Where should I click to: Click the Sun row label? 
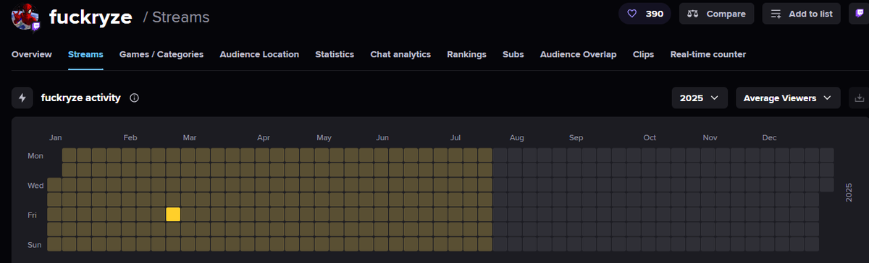pos(35,244)
